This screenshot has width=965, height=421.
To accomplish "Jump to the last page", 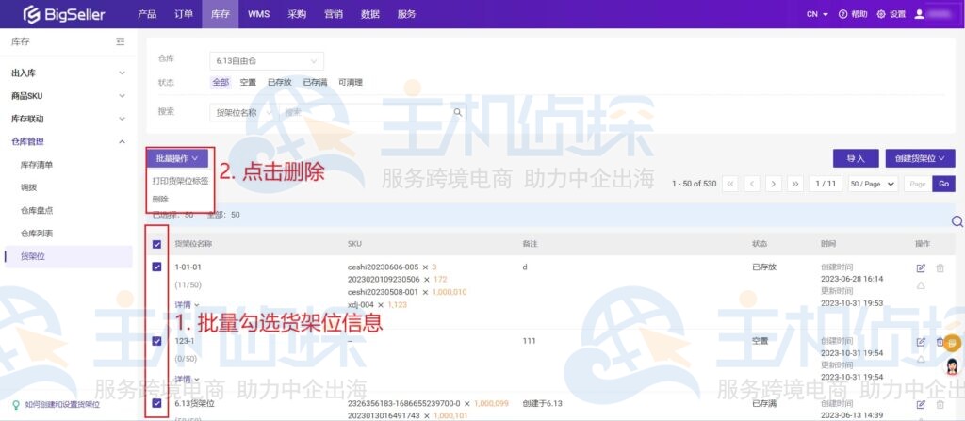I will pos(795,184).
